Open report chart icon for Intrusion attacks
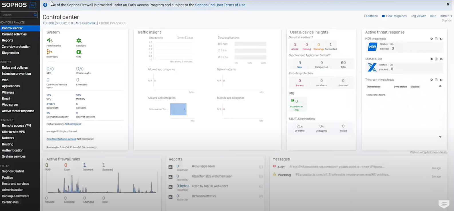 [x=171, y=197]
